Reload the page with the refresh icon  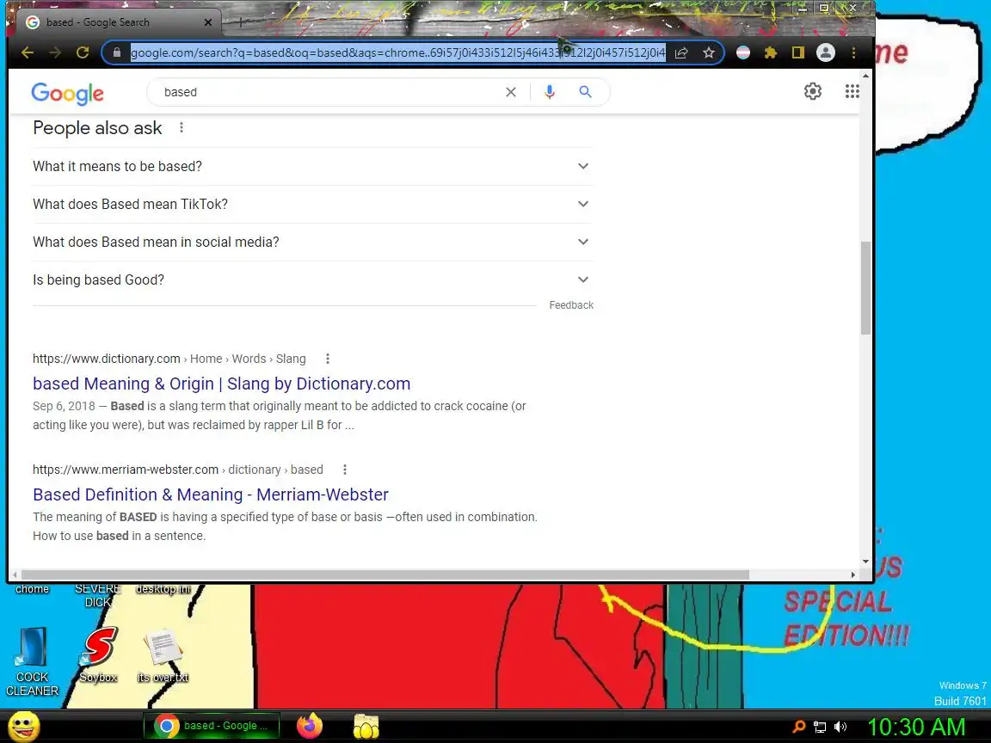(83, 52)
